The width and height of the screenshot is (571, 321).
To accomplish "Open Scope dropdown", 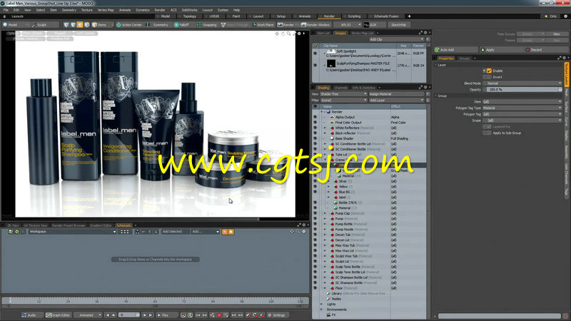I will click(x=522, y=121).
